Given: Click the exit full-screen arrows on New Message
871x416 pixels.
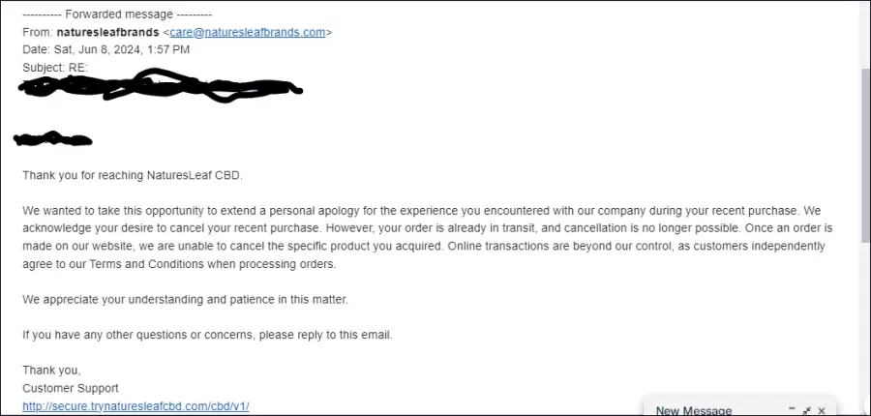Looking at the screenshot, I should pos(807,410).
